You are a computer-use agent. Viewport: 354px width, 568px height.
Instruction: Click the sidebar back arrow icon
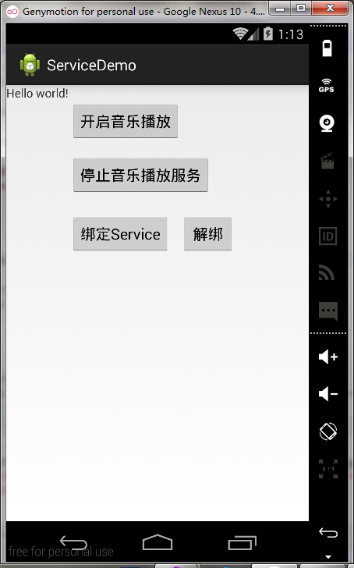pos(328,533)
